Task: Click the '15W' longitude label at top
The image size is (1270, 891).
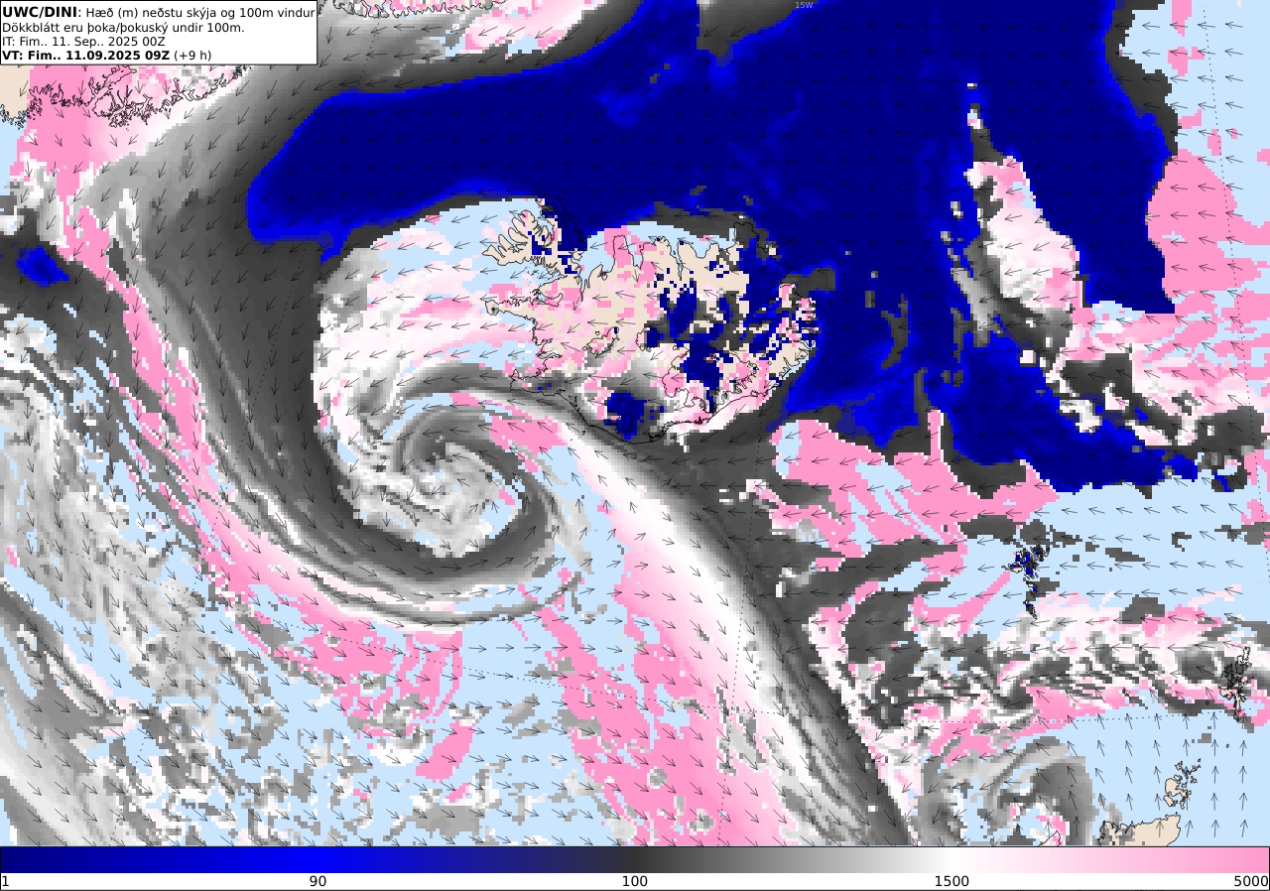Action: point(804,5)
